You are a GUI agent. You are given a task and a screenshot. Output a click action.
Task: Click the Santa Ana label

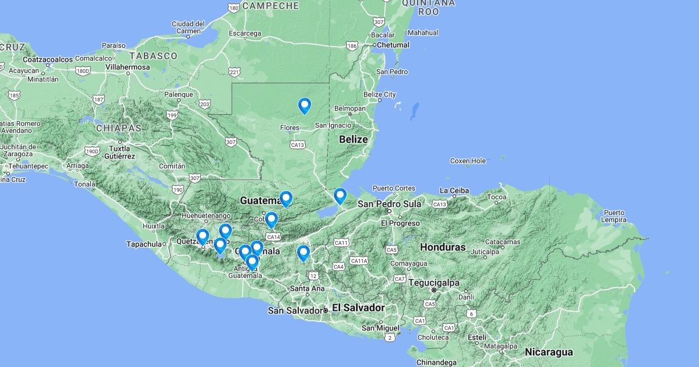pos(307,288)
